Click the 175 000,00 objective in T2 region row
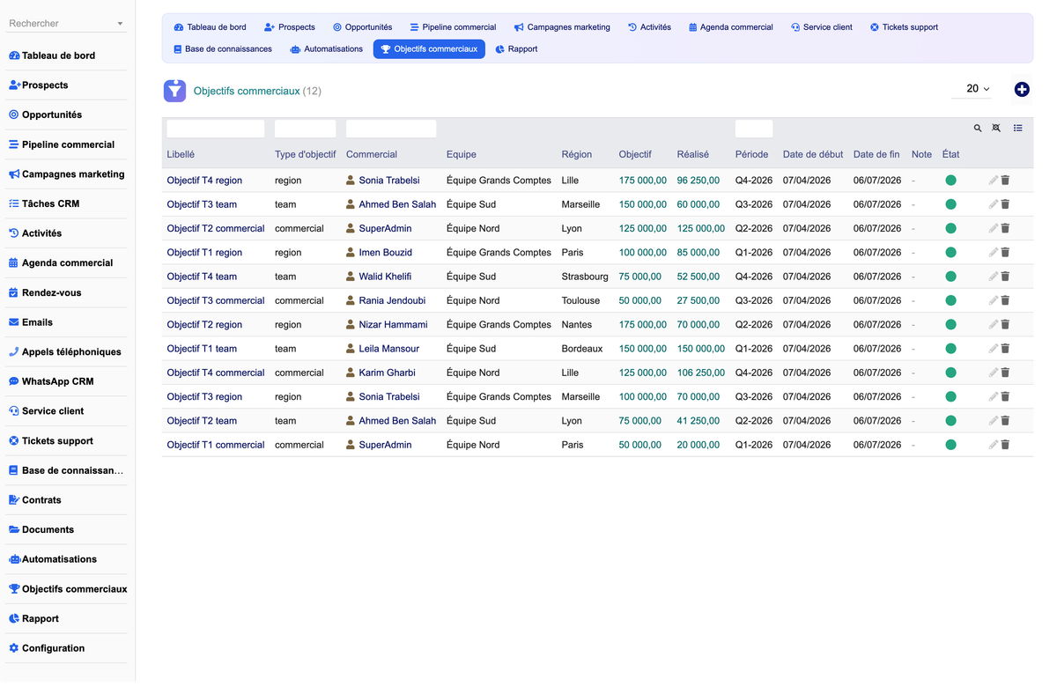 pyautogui.click(x=643, y=325)
